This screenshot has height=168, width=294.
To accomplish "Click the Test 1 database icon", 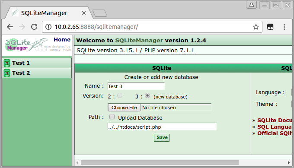I will [x=7, y=63].
